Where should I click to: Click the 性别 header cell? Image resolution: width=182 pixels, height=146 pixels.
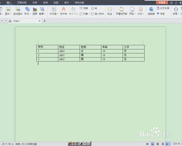[x=90, y=47]
